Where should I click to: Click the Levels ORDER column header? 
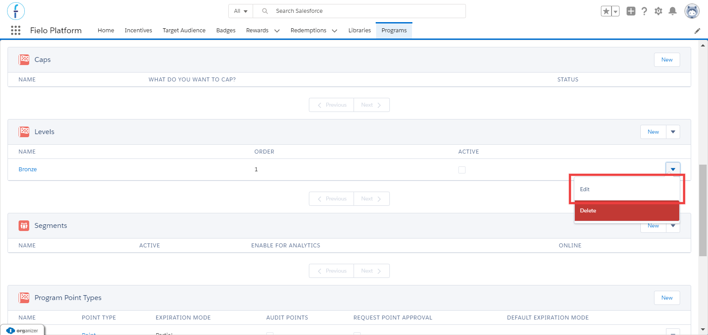pyautogui.click(x=264, y=152)
